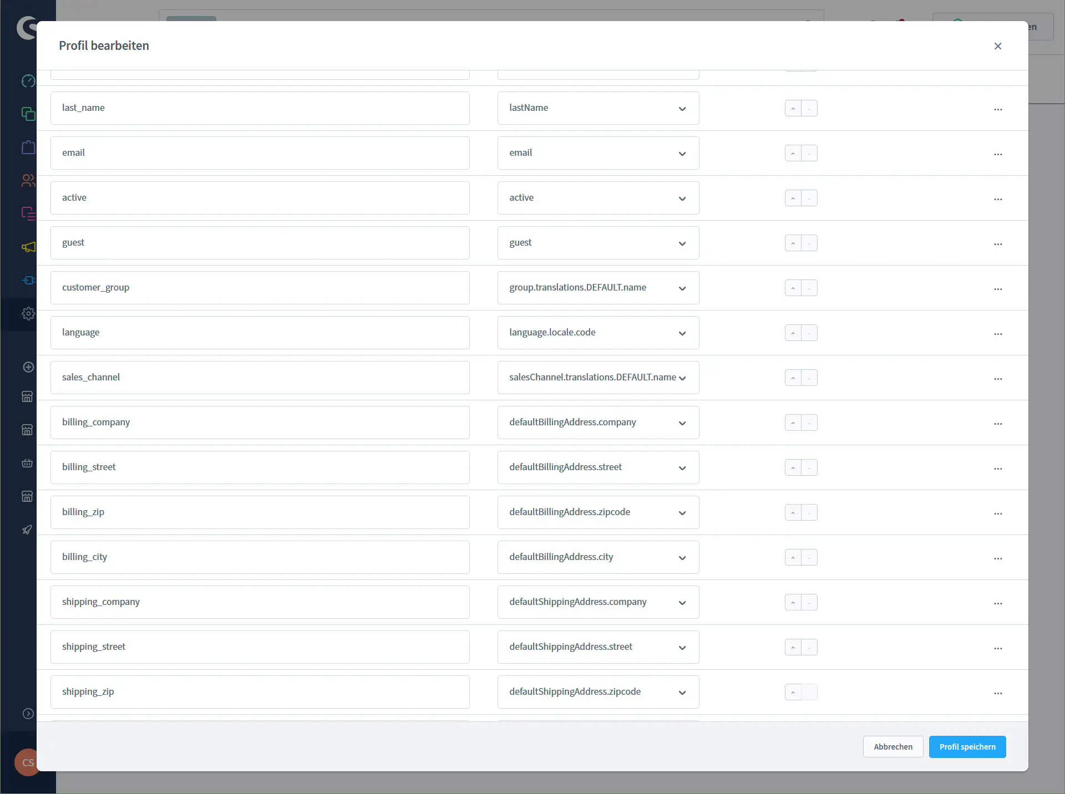The image size is (1065, 794).
Task: Open Settings via the gear icon
Action: pyautogui.click(x=28, y=313)
